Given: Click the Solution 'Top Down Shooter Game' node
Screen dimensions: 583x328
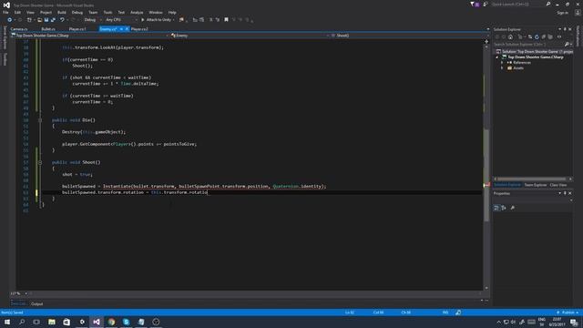Looking at the screenshot, I should tap(535, 52).
